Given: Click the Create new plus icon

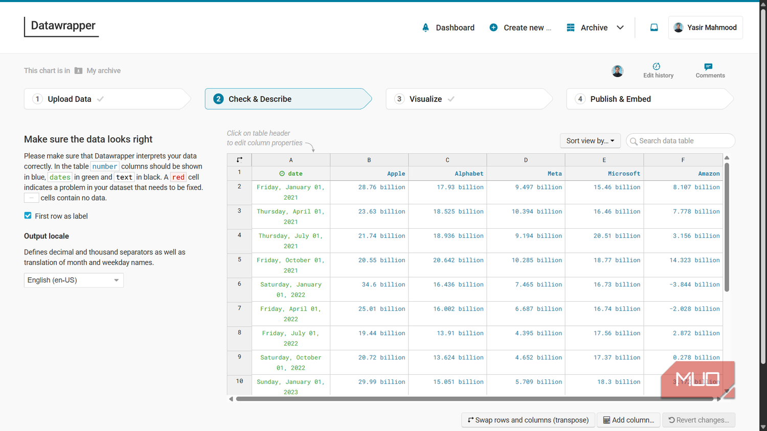Looking at the screenshot, I should pyautogui.click(x=493, y=28).
